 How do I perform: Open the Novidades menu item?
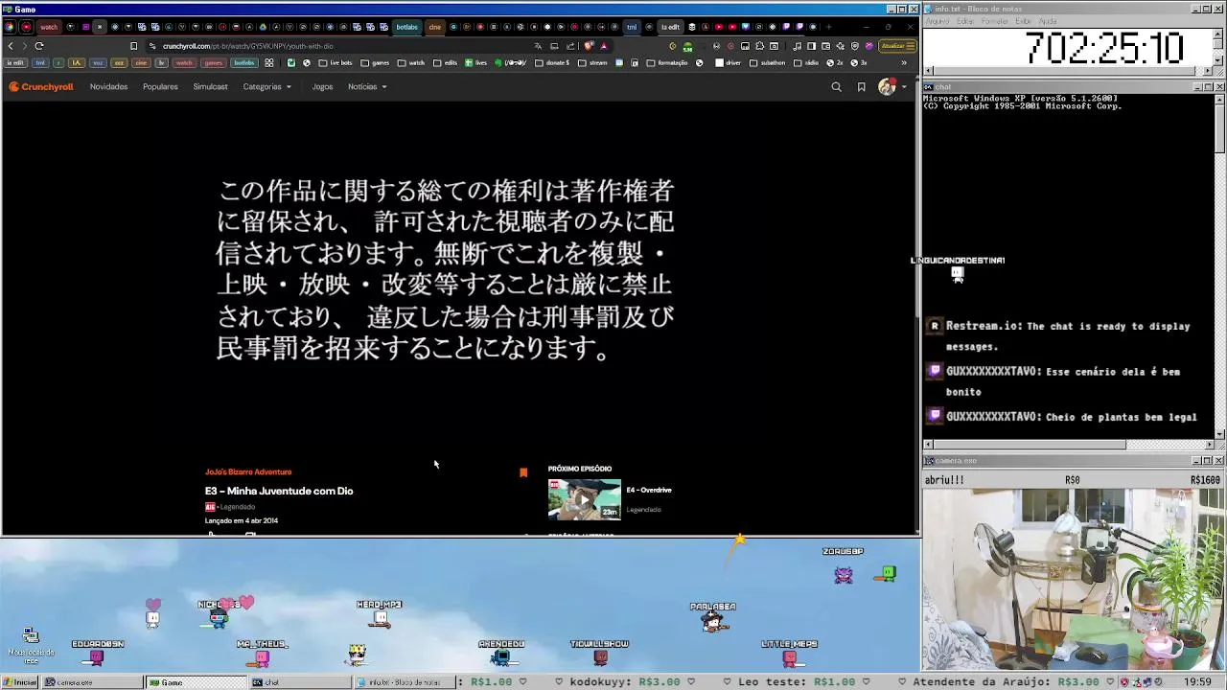108,86
